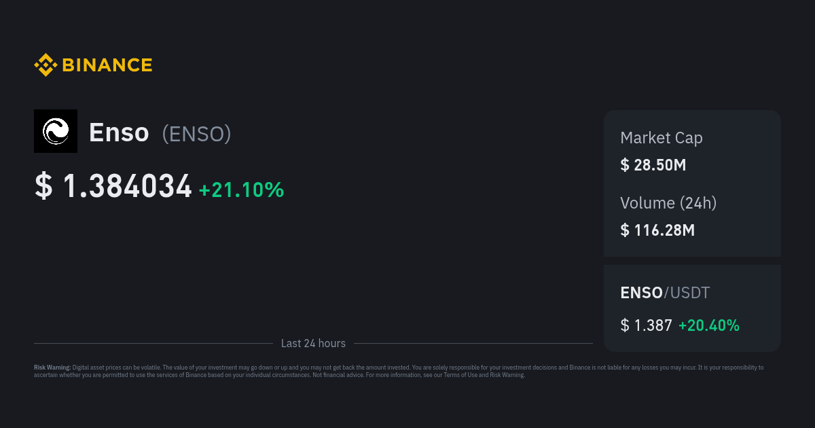
Task: Select the Enso coin name heading
Action: tap(119, 132)
